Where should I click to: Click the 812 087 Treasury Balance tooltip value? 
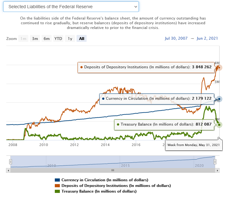click(x=203, y=124)
